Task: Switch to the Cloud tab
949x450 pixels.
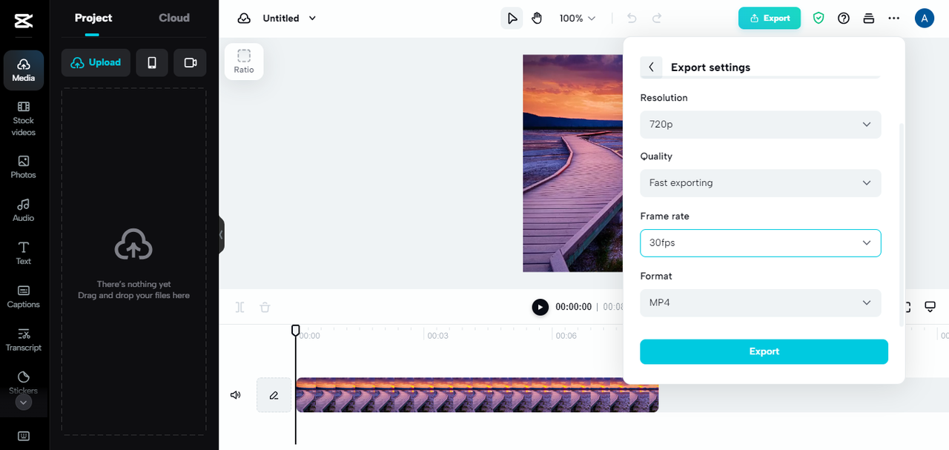Action: click(x=173, y=17)
